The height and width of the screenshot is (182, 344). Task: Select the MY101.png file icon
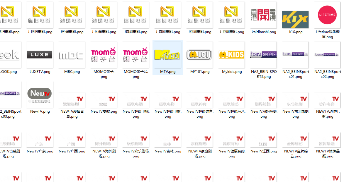click(199, 55)
